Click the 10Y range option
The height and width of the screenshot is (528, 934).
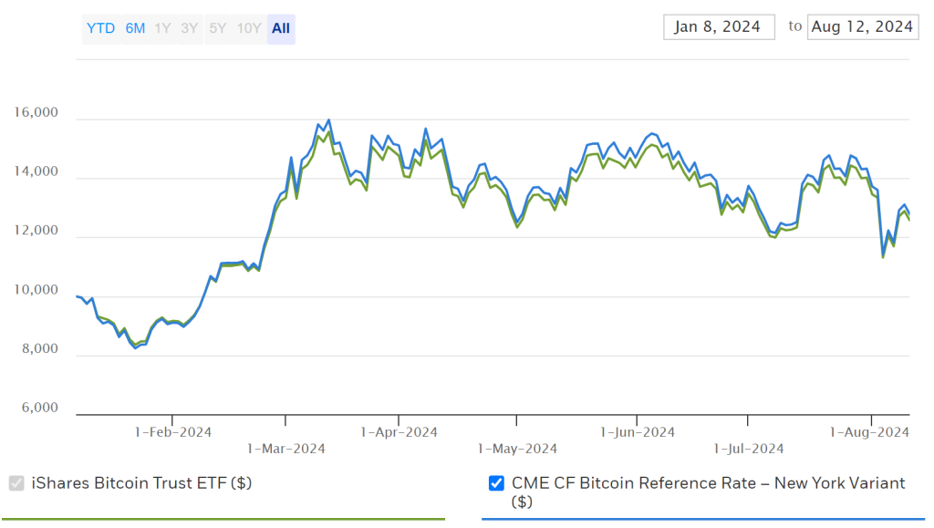[x=247, y=28]
